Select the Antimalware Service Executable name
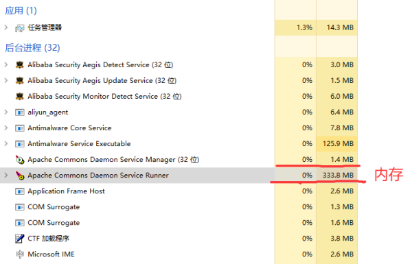The height and width of the screenshot is (264, 412). tap(79, 143)
